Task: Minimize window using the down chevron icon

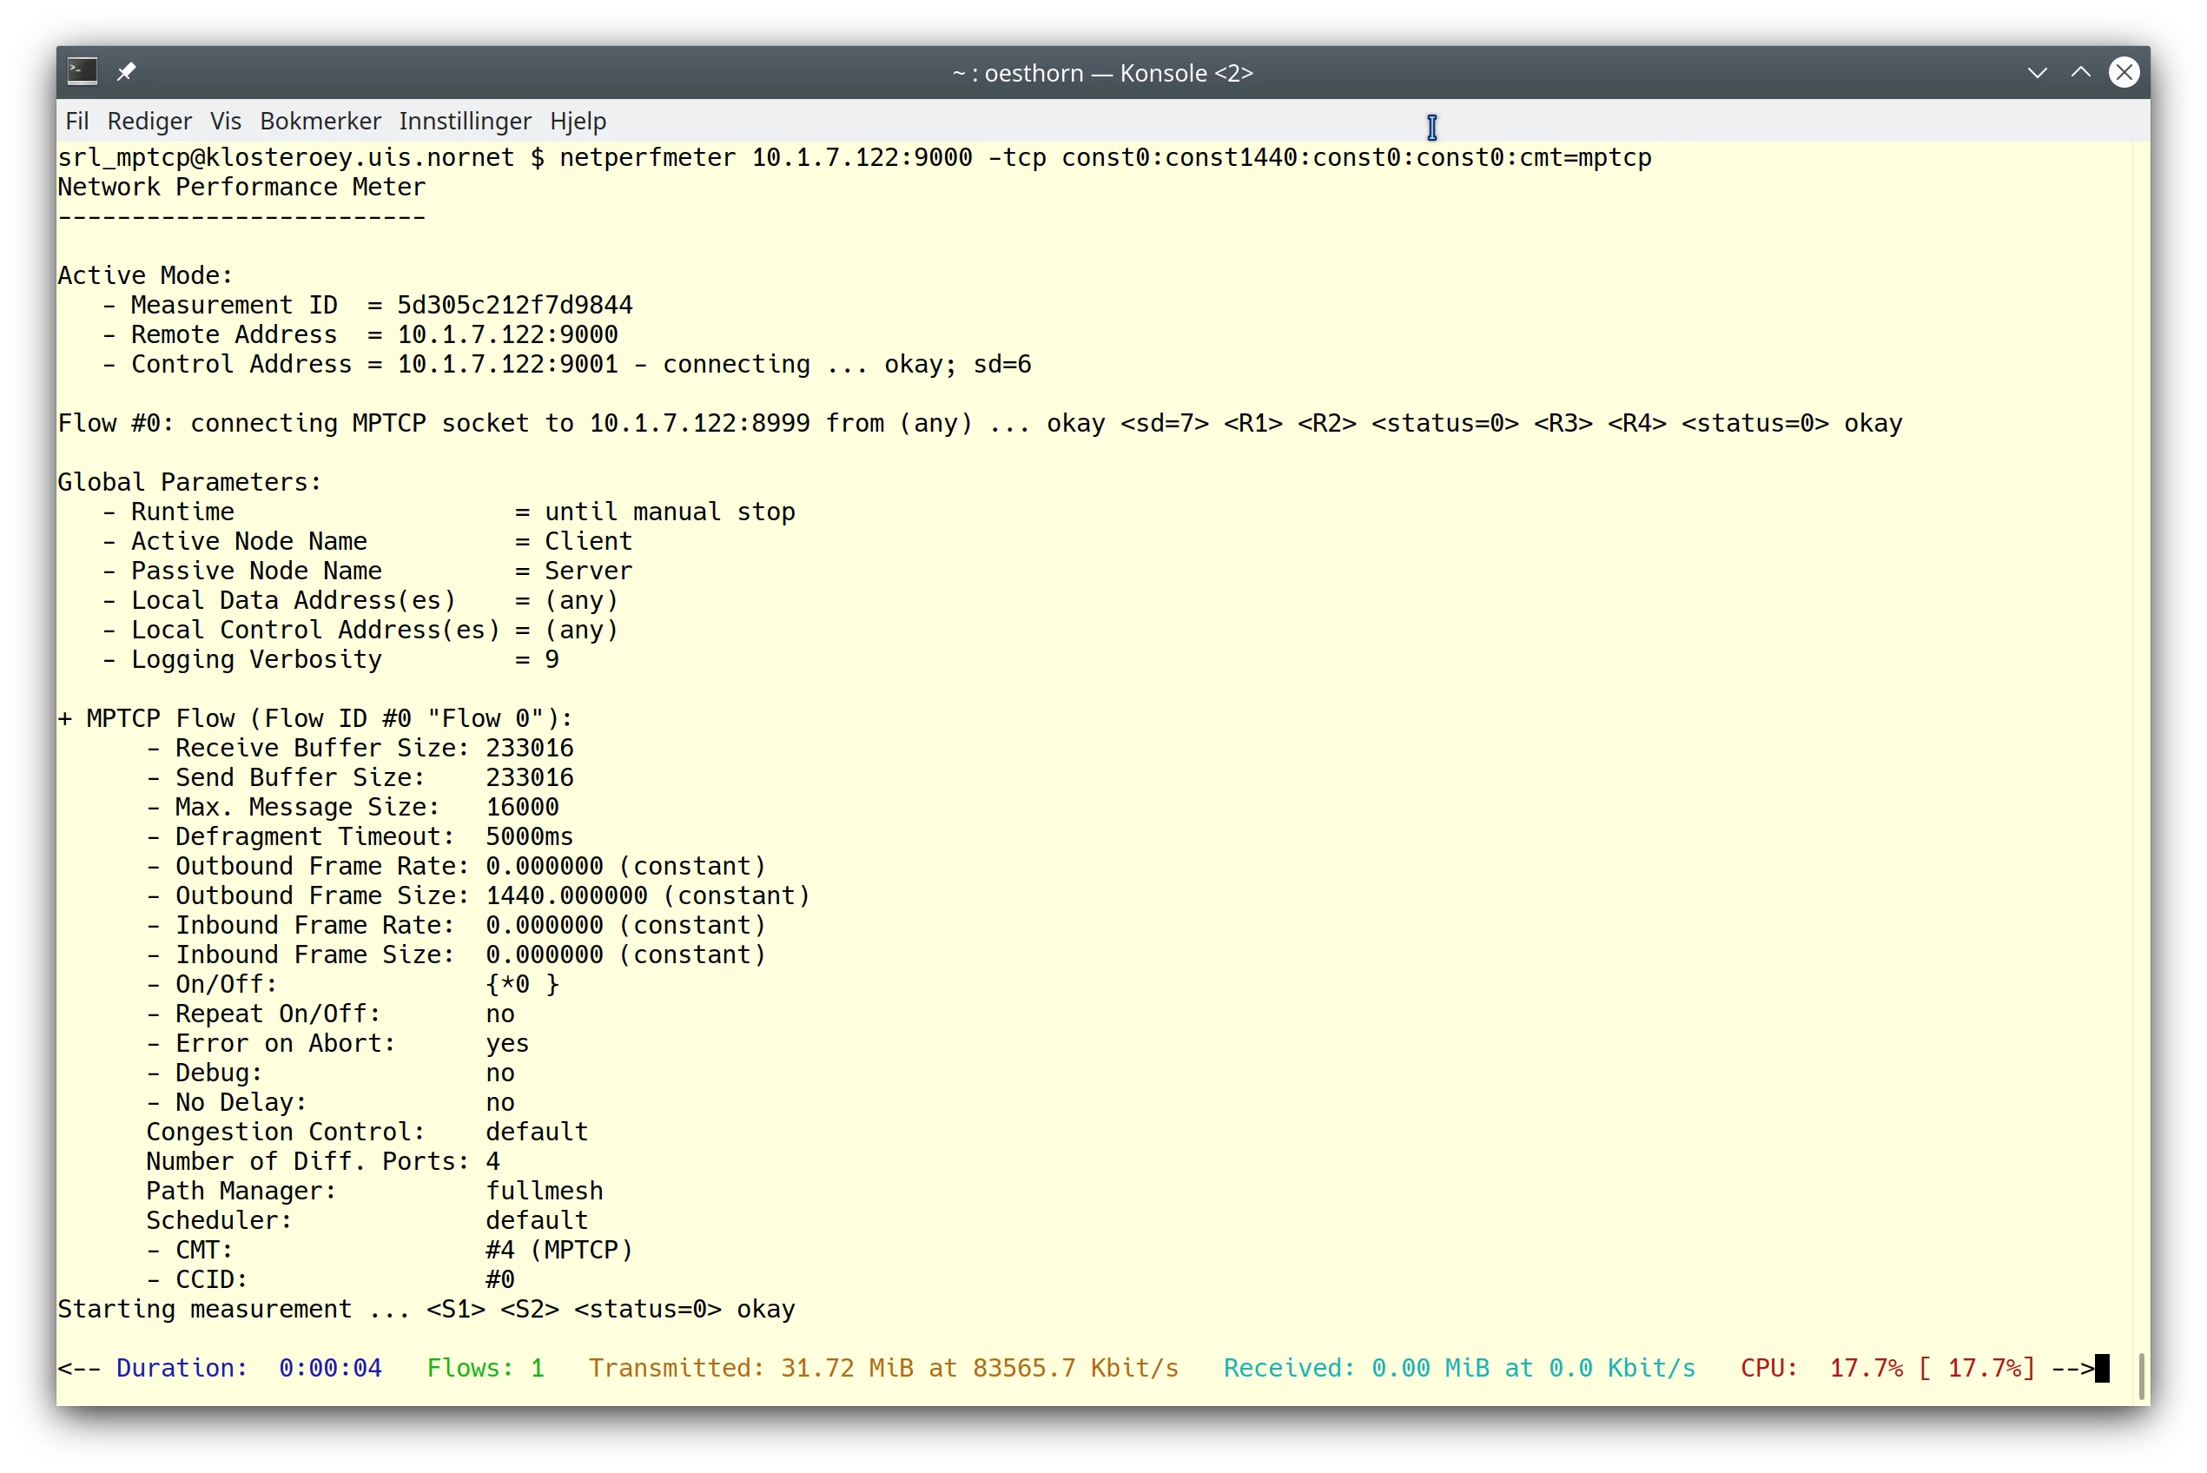Action: [2037, 72]
